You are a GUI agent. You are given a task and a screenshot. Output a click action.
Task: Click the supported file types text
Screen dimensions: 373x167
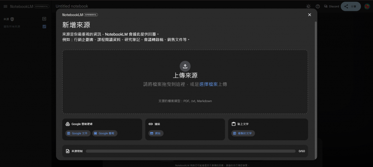point(185,101)
